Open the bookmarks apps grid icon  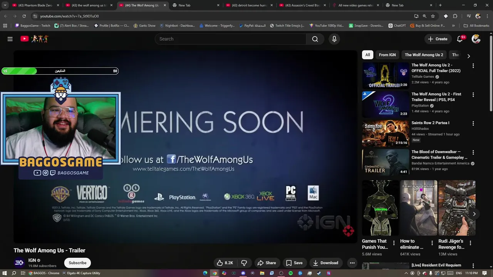pyautogui.click(x=5, y=26)
